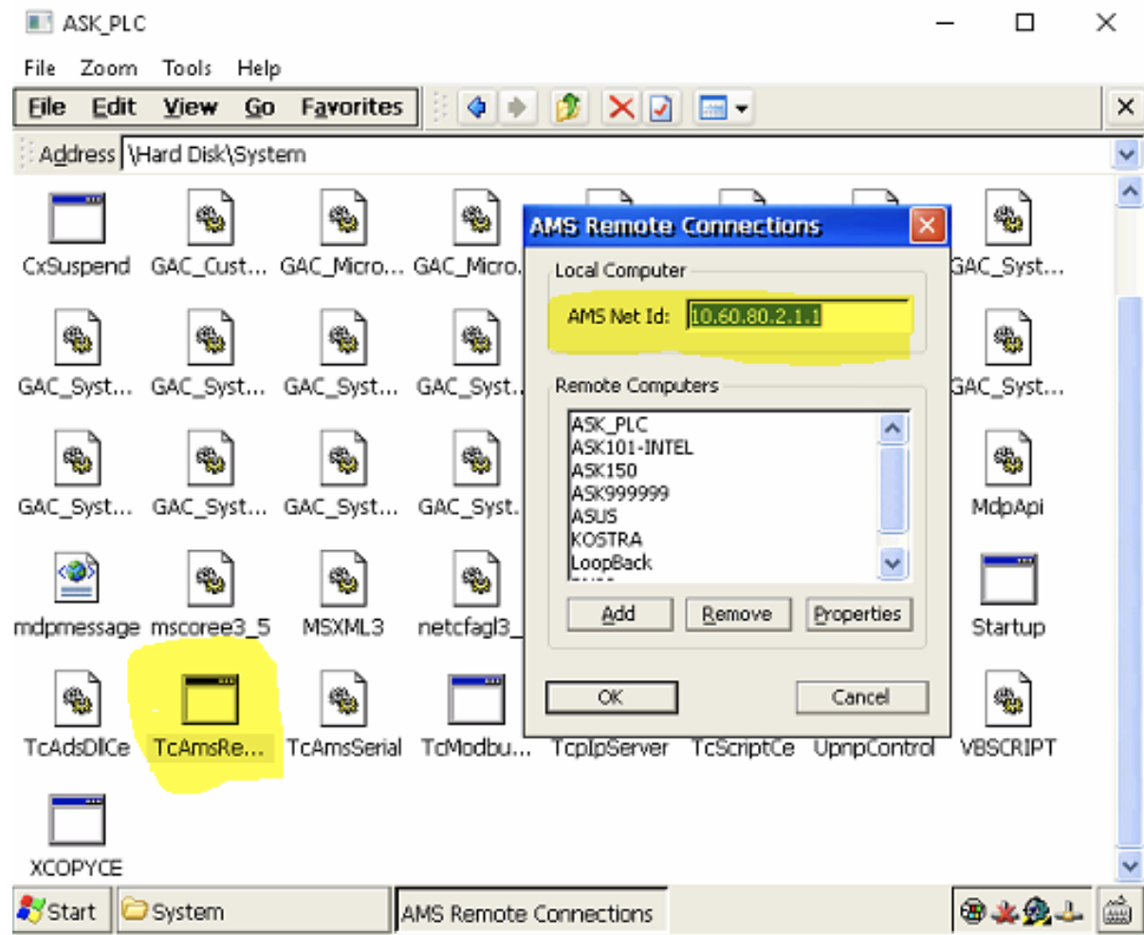Click the Add button
The width and height of the screenshot is (1144, 935).
(618, 614)
